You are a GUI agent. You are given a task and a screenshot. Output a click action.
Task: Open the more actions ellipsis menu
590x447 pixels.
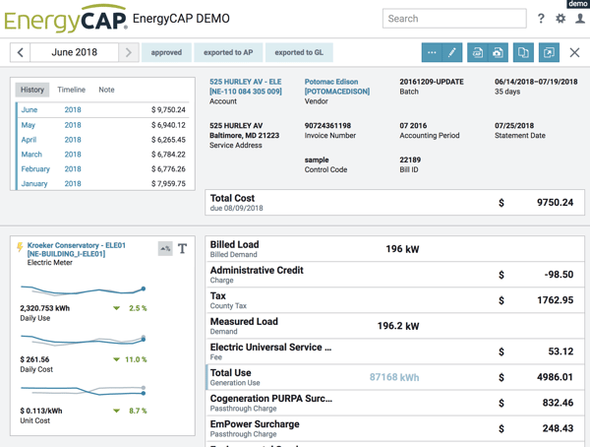(432, 52)
